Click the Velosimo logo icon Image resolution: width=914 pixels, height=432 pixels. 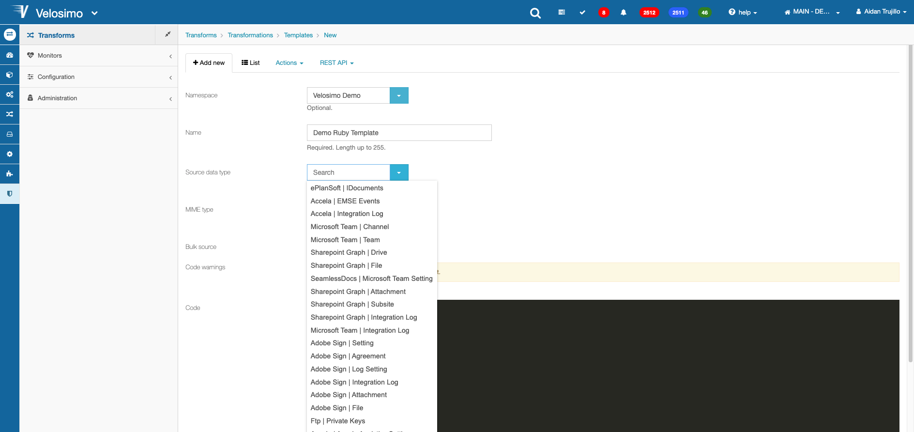pos(19,12)
